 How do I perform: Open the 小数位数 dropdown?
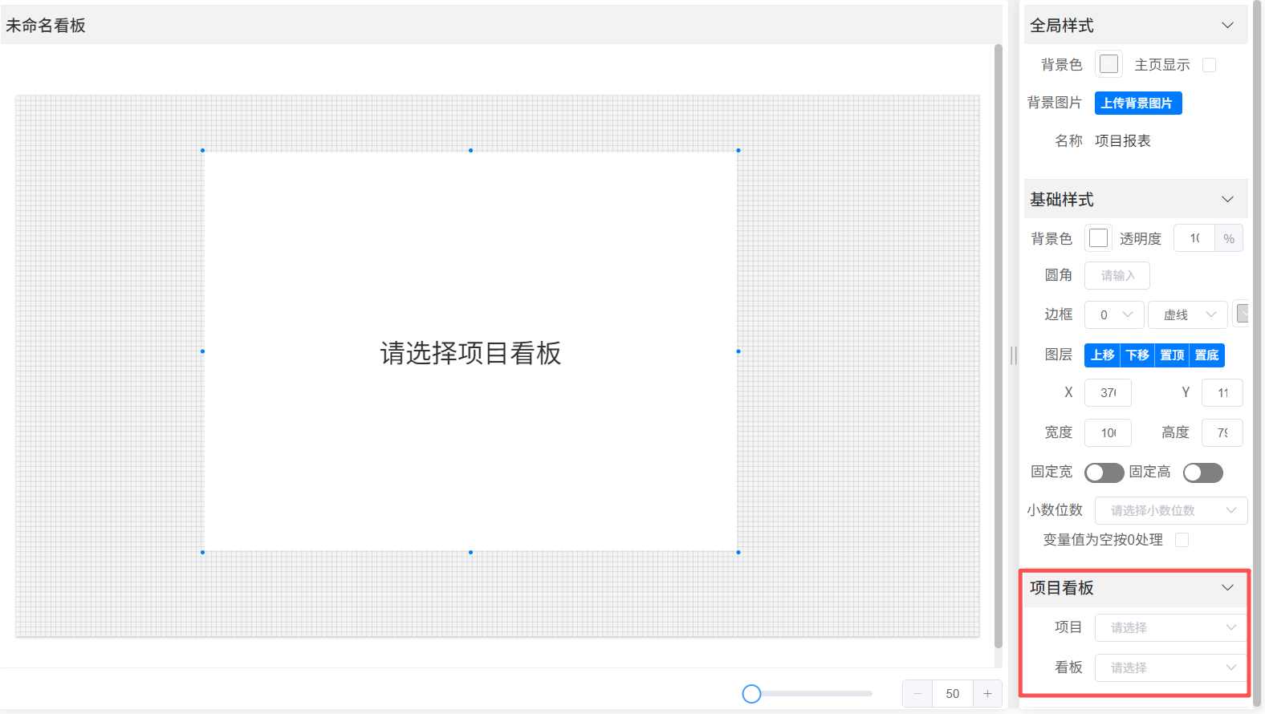tap(1170, 510)
